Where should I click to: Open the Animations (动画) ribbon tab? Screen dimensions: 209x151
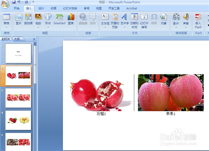54,8
